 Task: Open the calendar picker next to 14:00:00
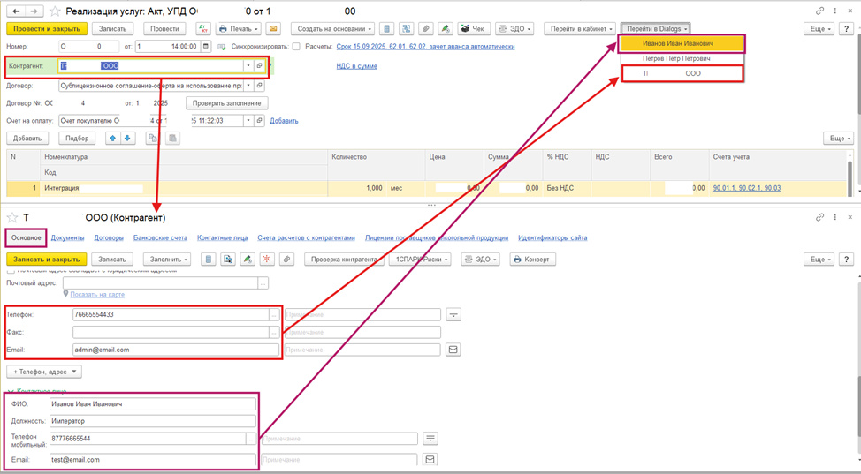206,46
